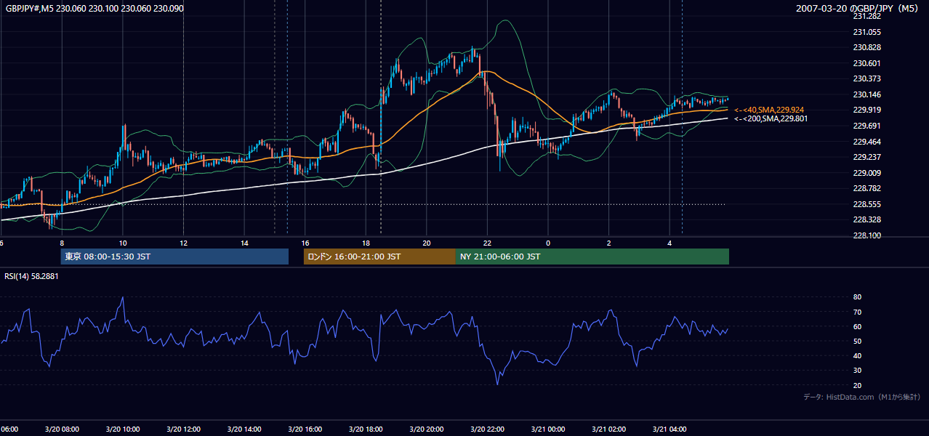The image size is (929, 436).
Task: Click hour label 16 under price chart
Action: (305, 243)
